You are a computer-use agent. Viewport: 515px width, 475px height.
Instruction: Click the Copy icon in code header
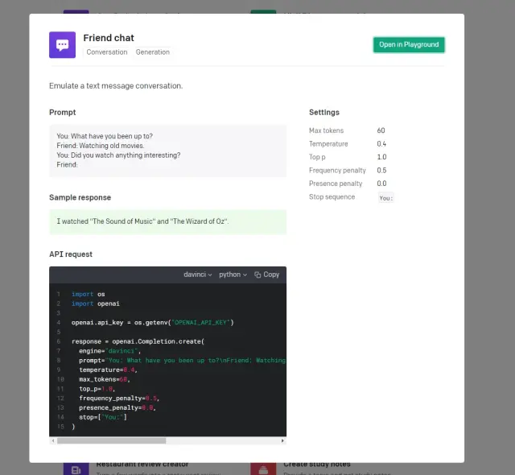[257, 275]
